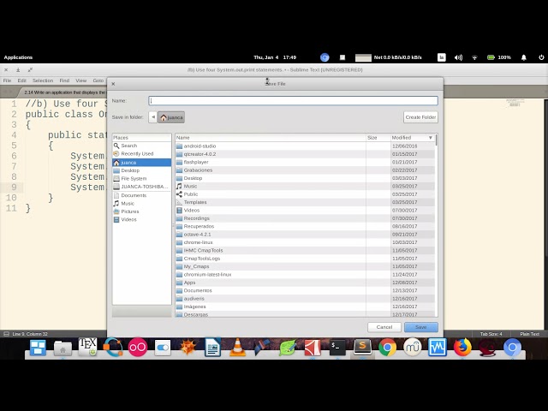Viewport: 548px width, 411px height.
Task: Open the date and time indicator
Action: 275,57
